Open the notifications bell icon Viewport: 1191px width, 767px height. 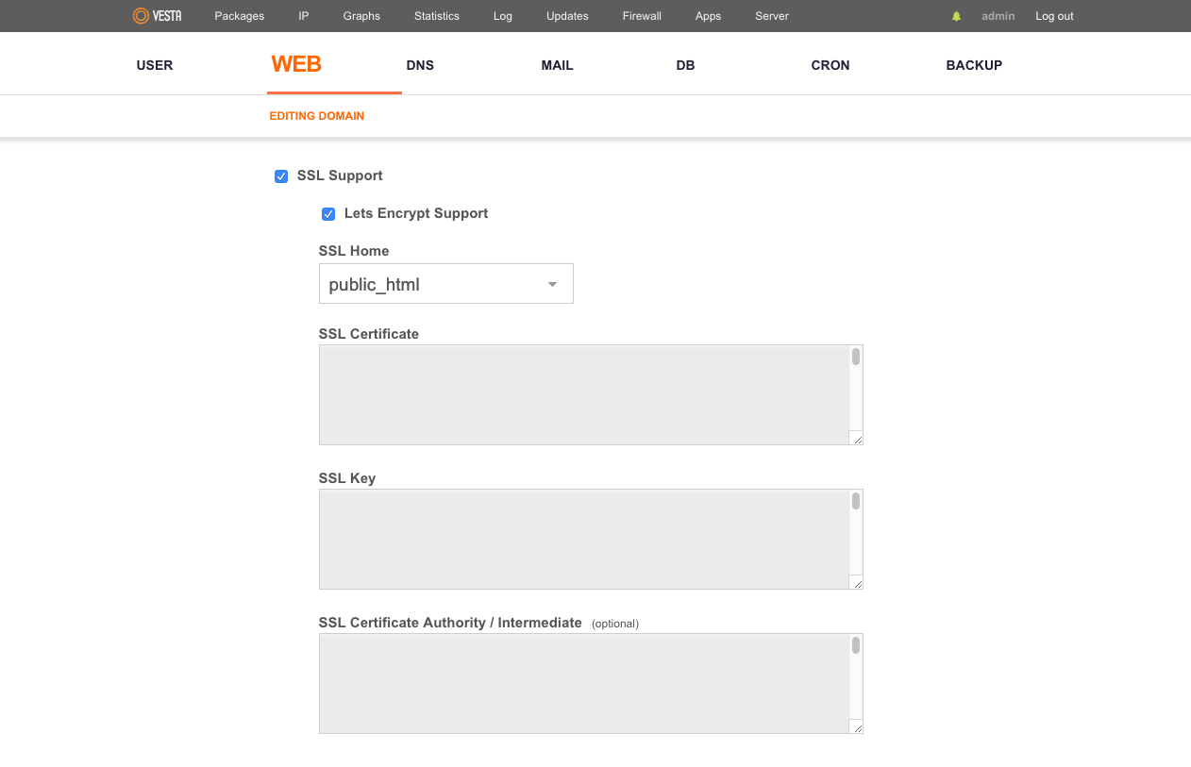coord(956,16)
